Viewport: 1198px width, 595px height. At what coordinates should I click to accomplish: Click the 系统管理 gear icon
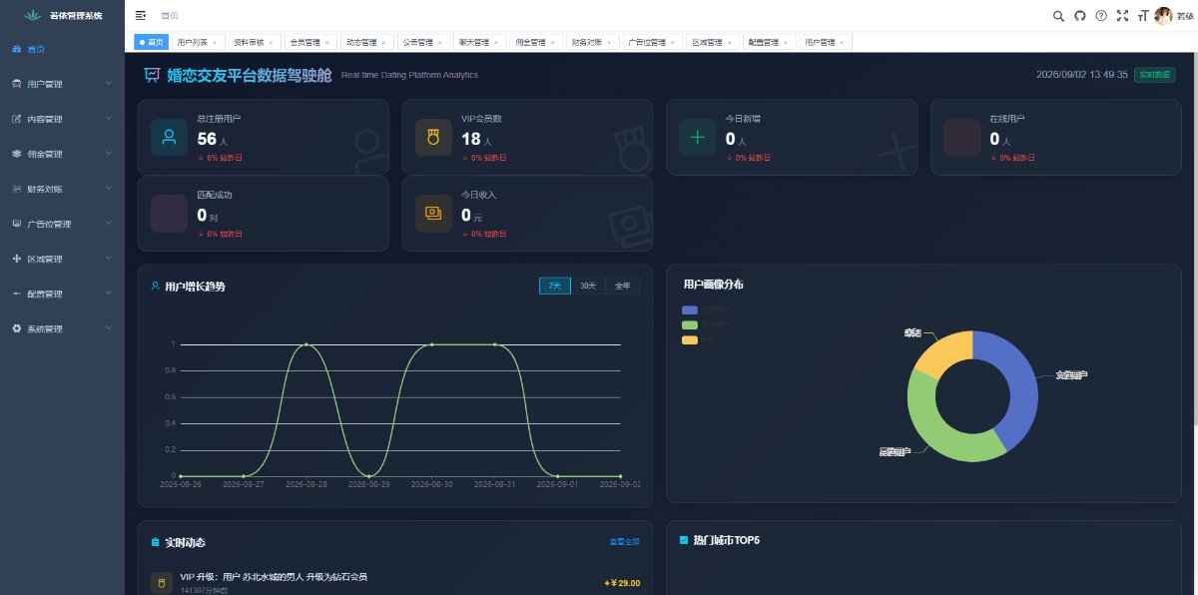[x=16, y=328]
